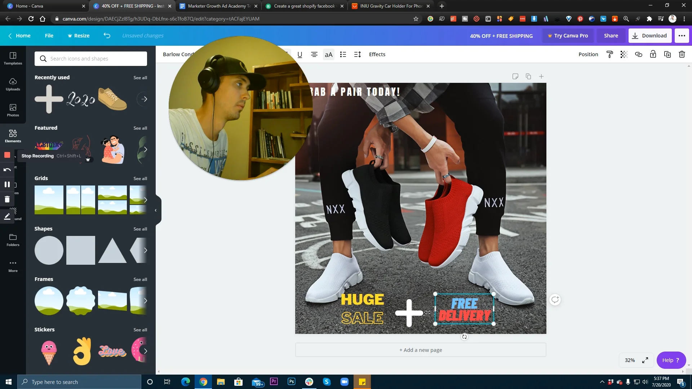Select the circle shape thumbnail
The image size is (692, 389).
[x=49, y=250]
